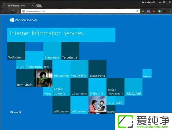172x130 pixels.
Task: Open a new tab with the blank tab button
Action: 39,6
